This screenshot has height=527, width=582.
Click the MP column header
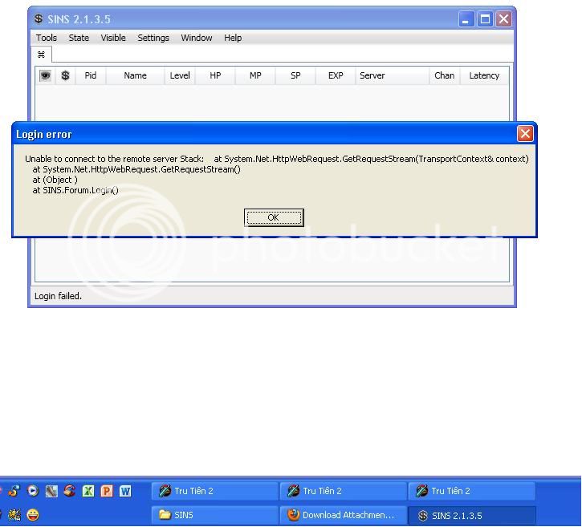255,75
